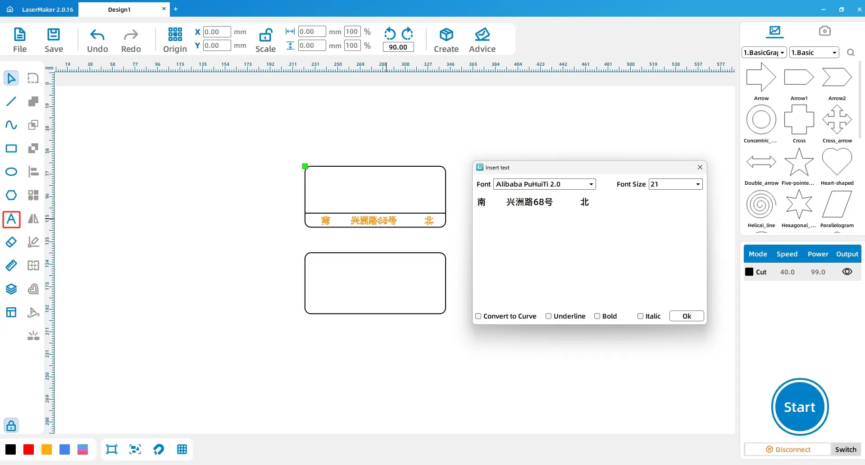Enable the Italic checkbox
The image size is (865, 465).
640,316
